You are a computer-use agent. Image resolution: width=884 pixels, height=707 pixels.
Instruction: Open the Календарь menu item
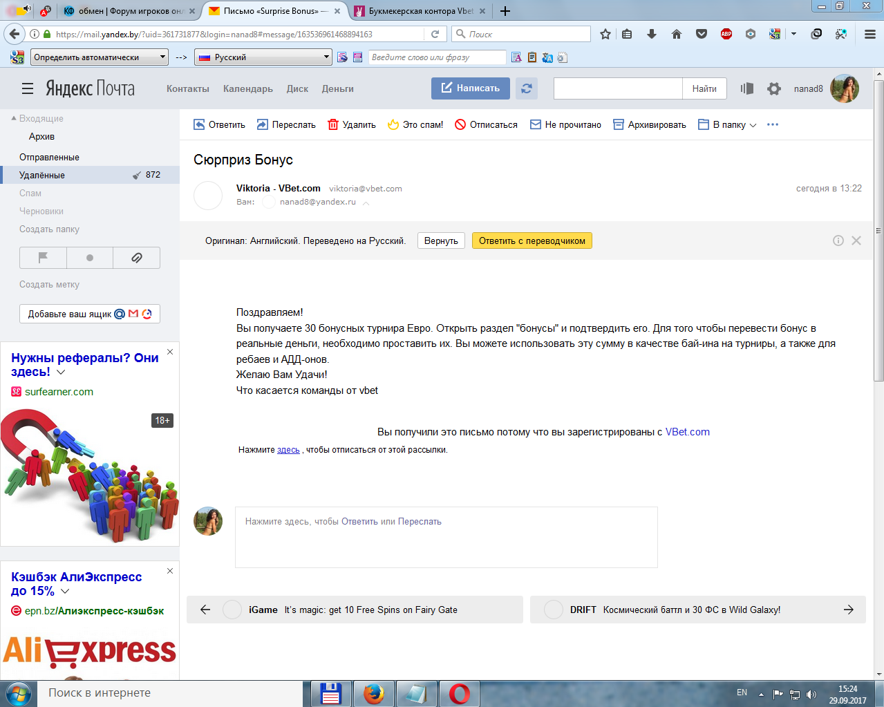click(247, 88)
